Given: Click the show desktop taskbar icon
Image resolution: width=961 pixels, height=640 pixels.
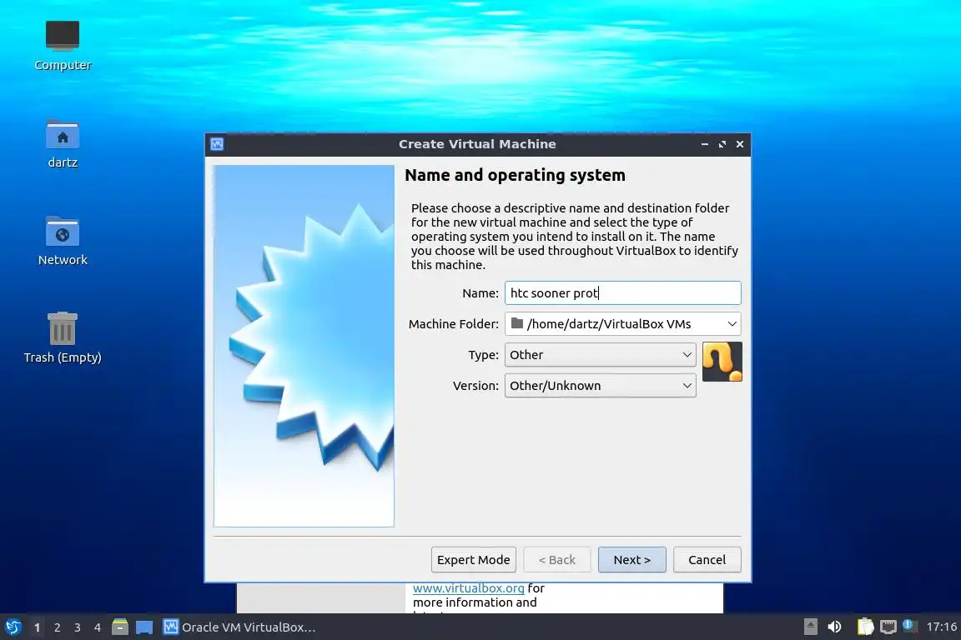Looking at the screenshot, I should pyautogui.click(x=144, y=627).
